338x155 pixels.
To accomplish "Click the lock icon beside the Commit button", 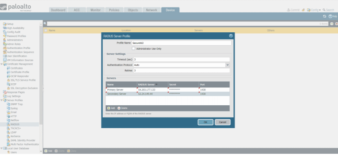I will [303, 10].
